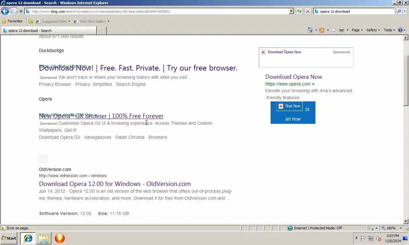409x245 pixels.
Task: Click the magnifier Search button
Action: click(399, 11)
